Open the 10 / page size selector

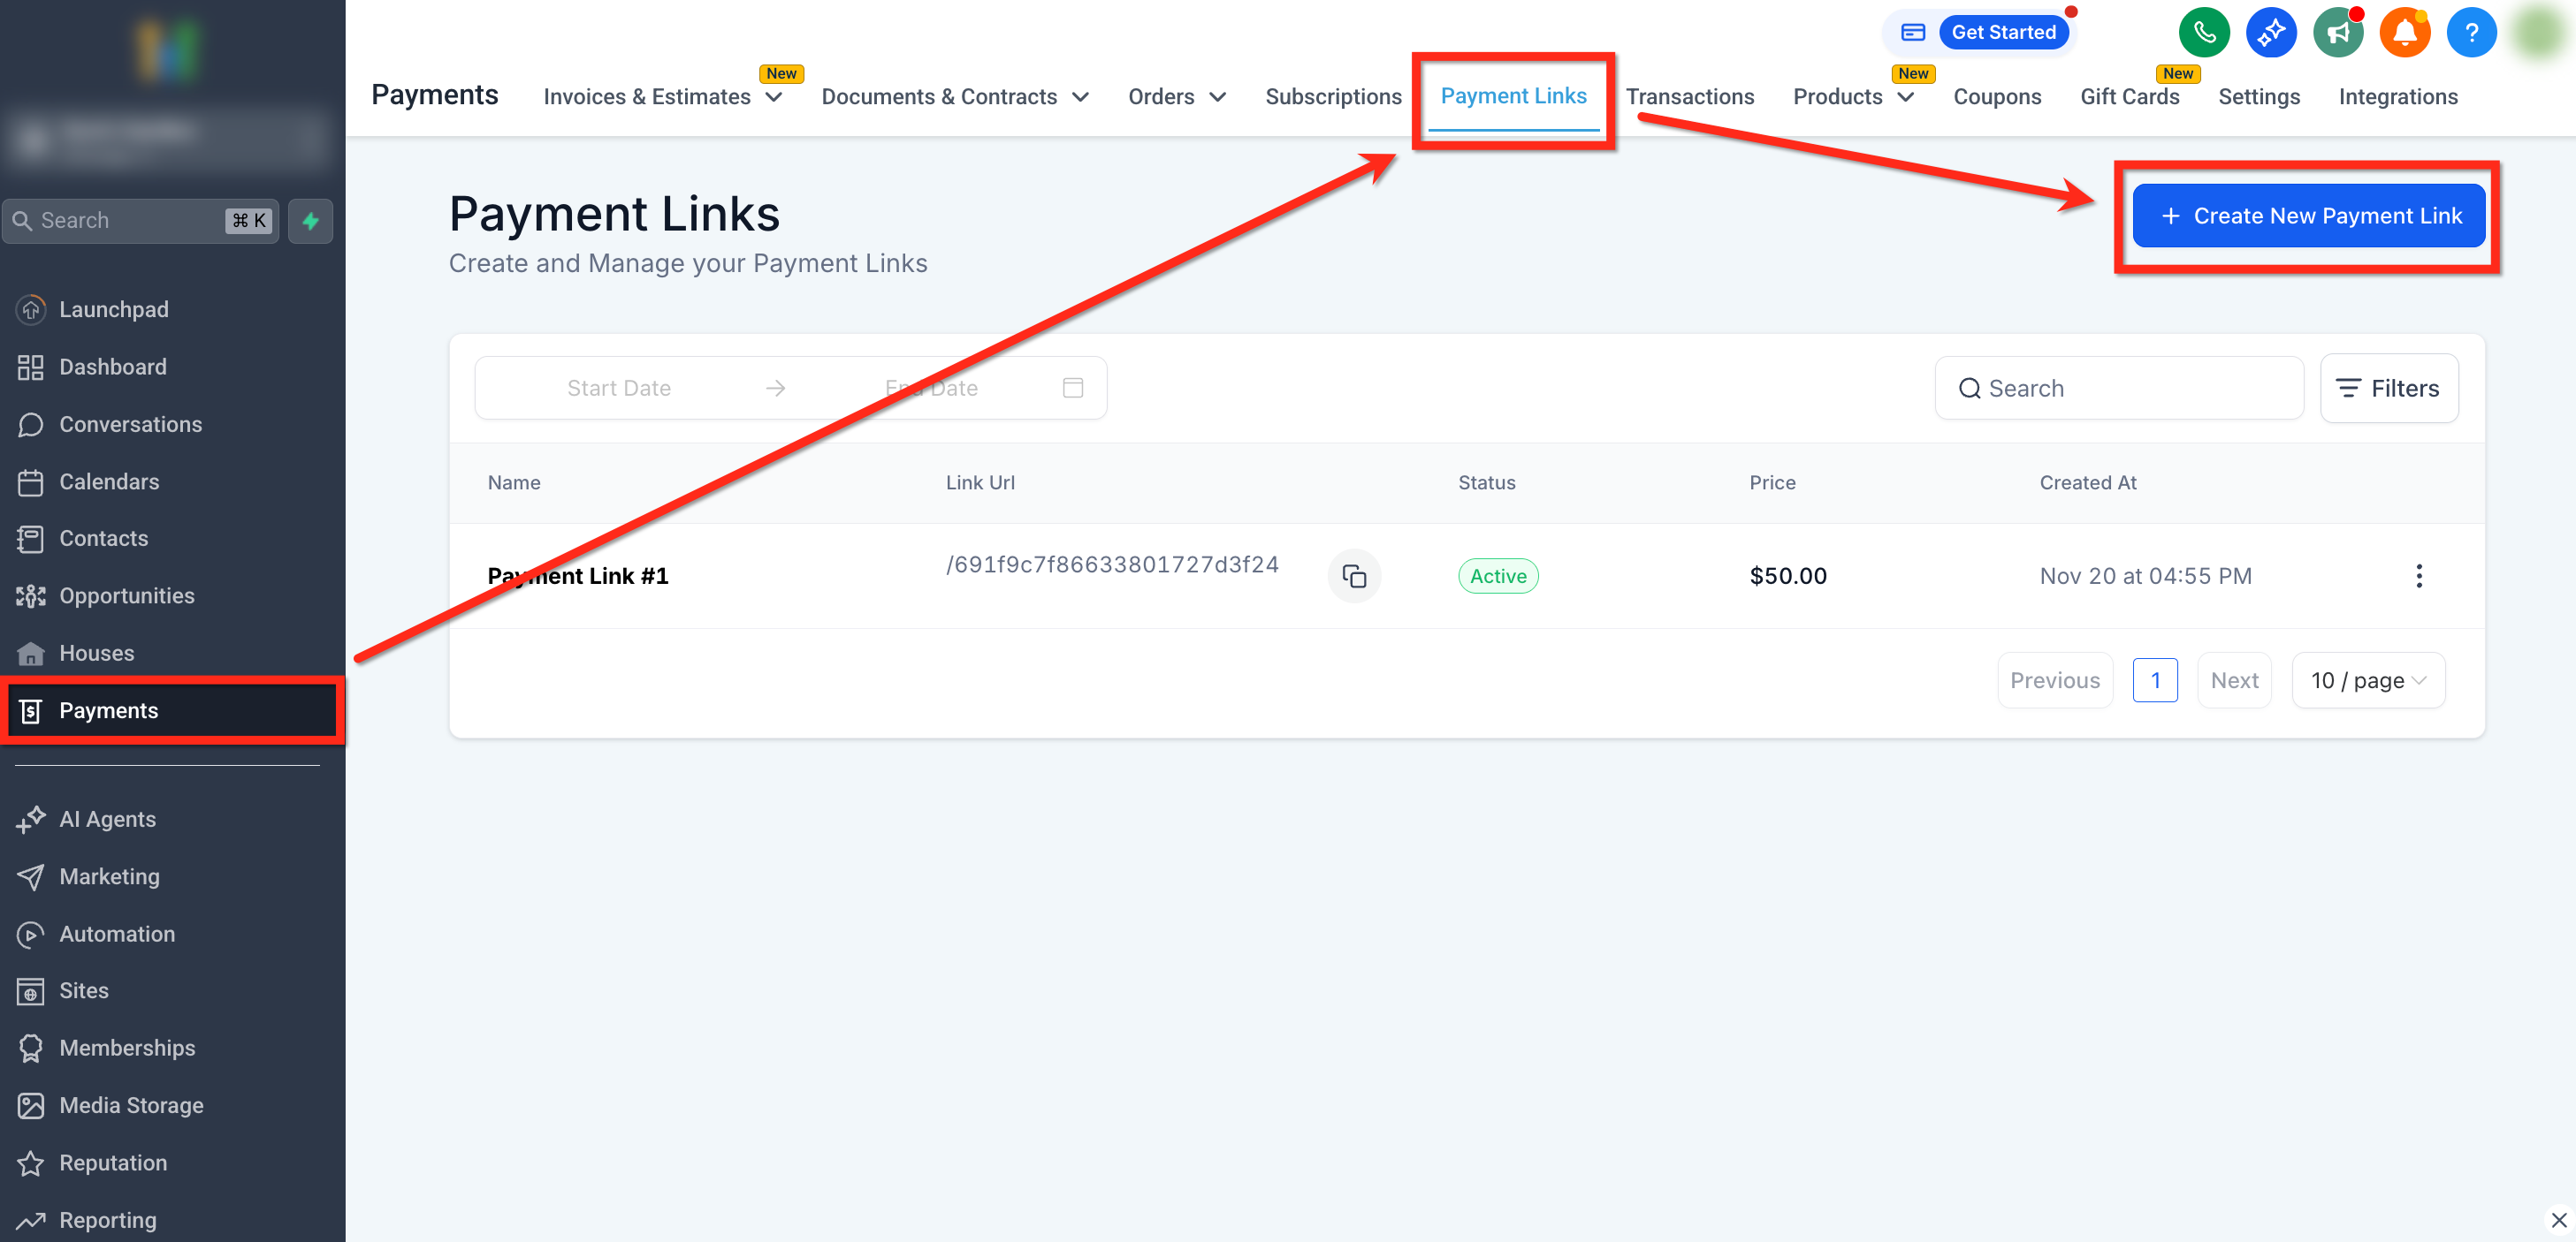2367,680
